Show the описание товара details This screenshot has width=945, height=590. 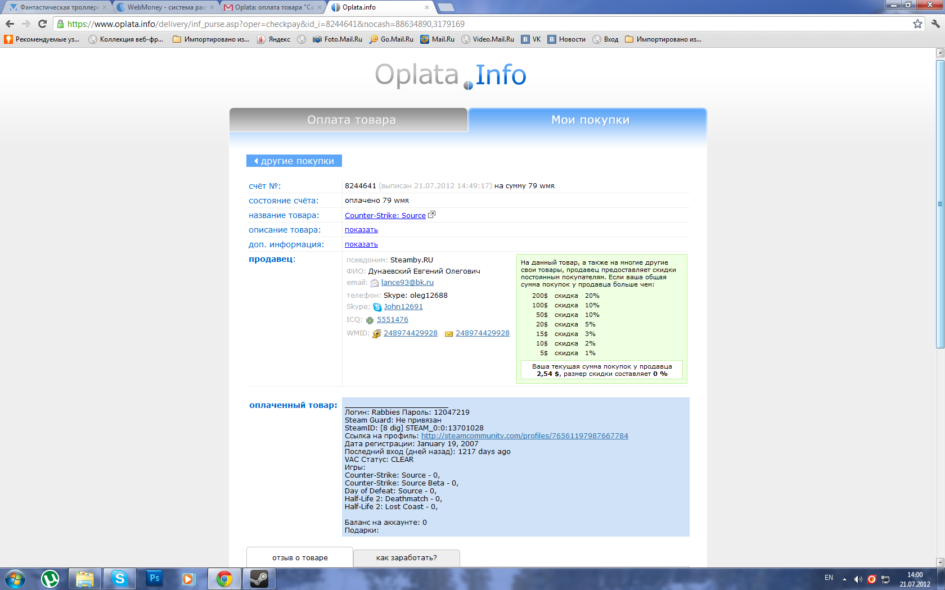(x=361, y=230)
